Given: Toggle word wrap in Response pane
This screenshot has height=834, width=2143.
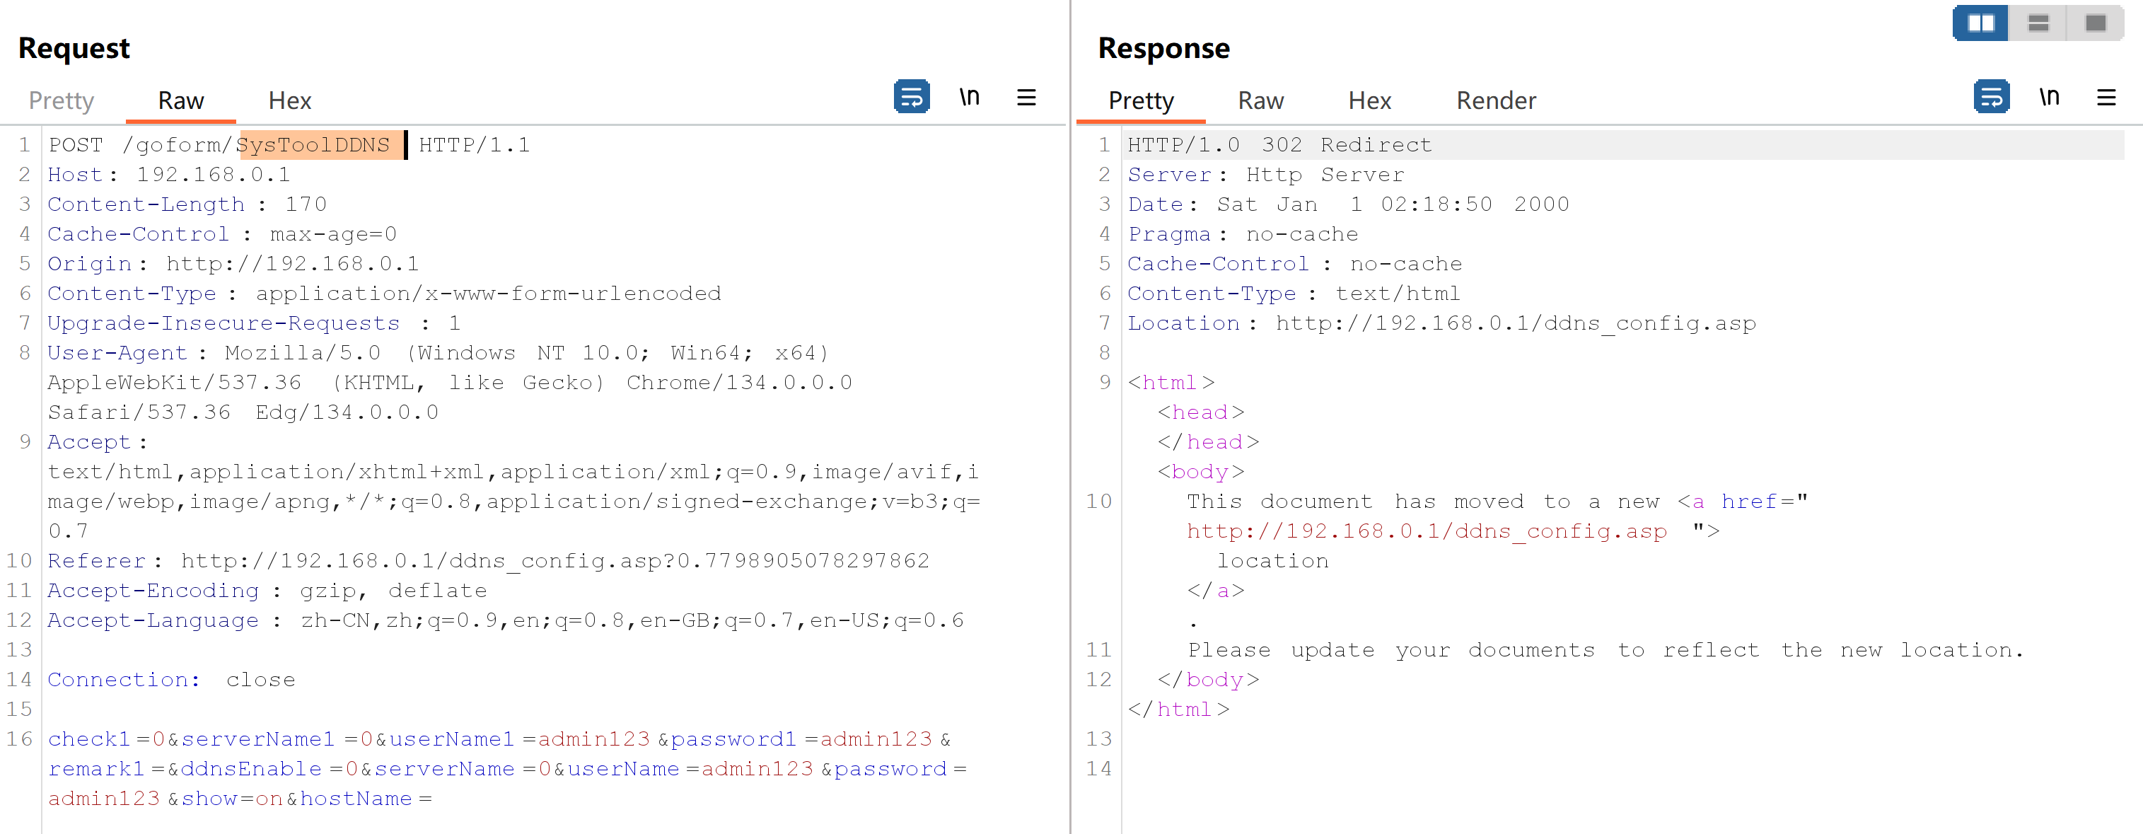Looking at the screenshot, I should [x=1991, y=98].
